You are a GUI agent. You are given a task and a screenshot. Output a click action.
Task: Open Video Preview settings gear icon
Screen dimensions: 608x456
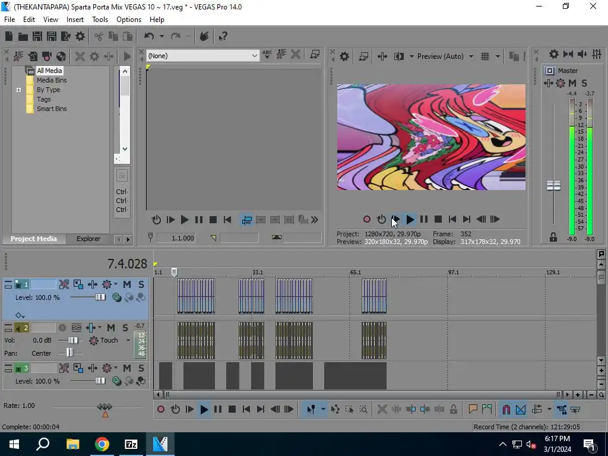(x=344, y=56)
